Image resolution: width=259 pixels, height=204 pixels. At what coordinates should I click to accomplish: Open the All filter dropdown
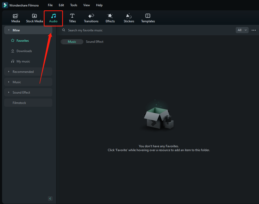point(242,30)
